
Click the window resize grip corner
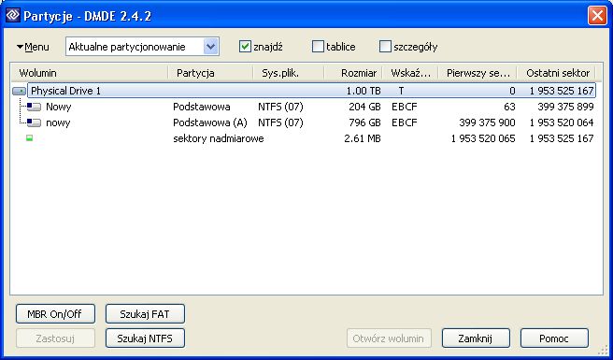[x=603, y=350]
